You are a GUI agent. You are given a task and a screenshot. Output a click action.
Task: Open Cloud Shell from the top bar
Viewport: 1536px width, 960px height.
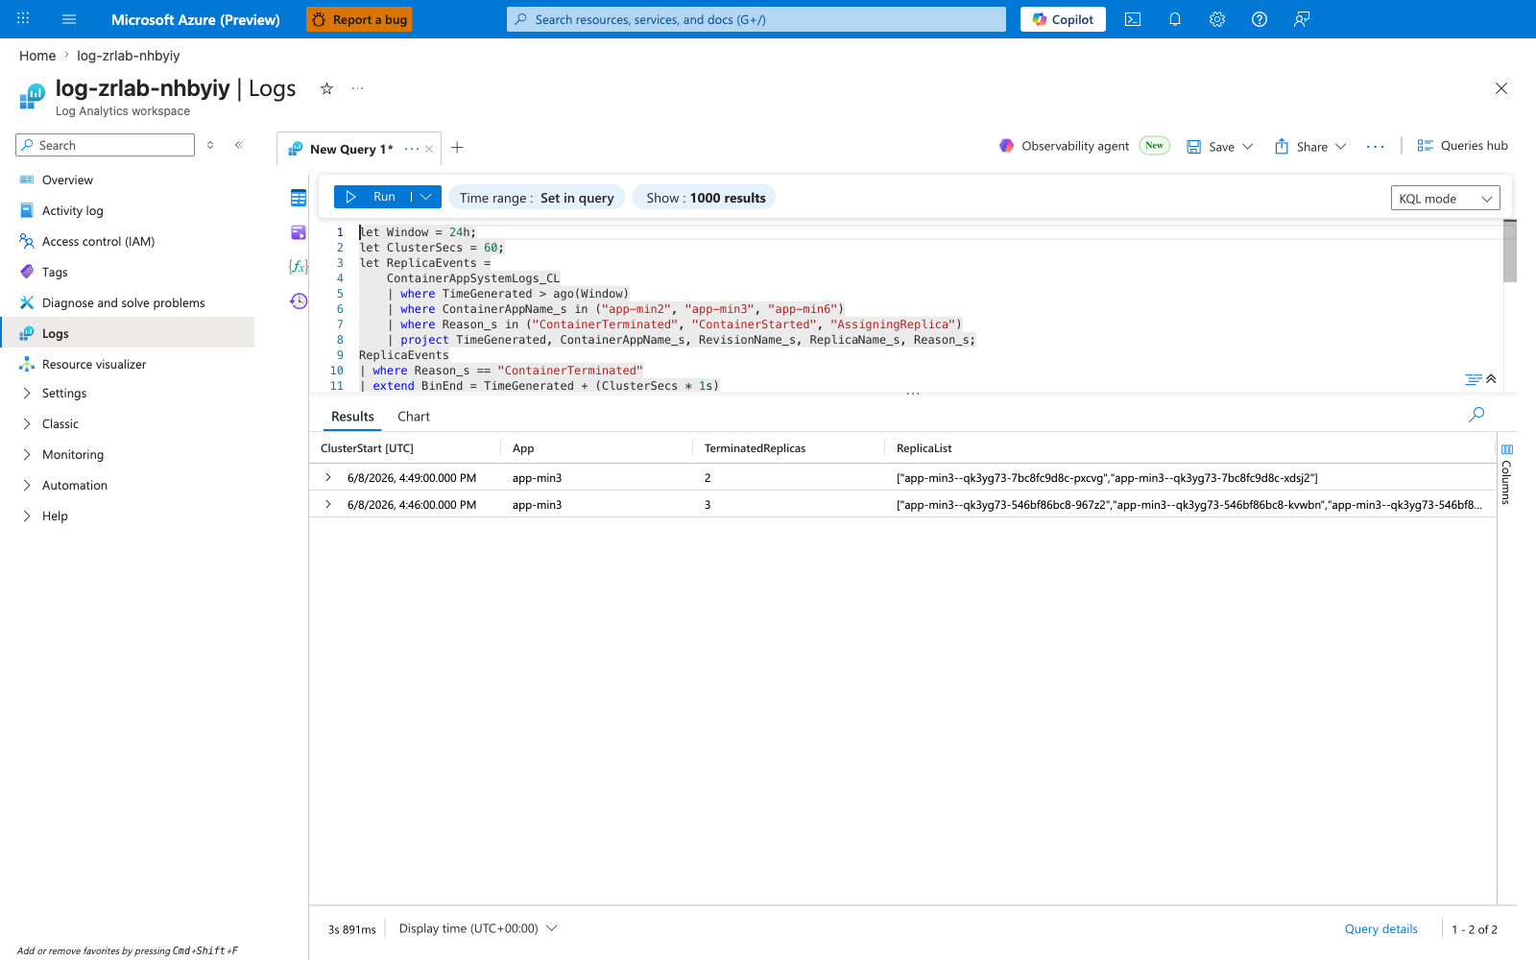[x=1133, y=19]
